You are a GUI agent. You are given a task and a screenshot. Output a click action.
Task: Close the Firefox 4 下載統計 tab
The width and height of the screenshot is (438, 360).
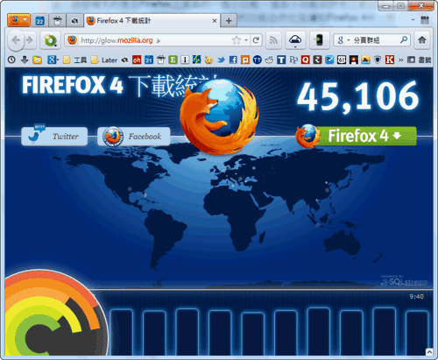215,21
